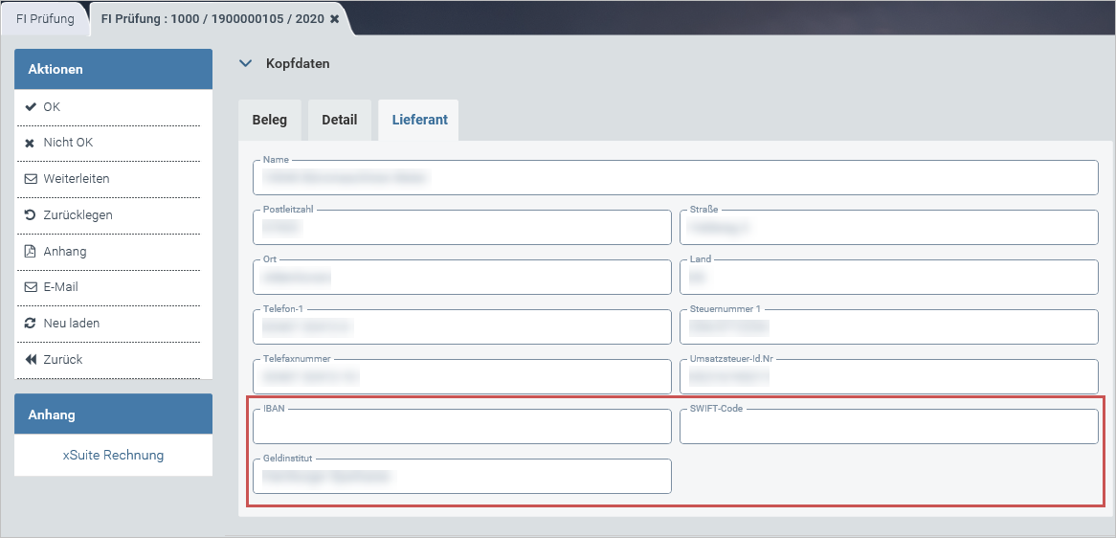The height and width of the screenshot is (538, 1116).
Task: Collapse the Kopfdaten section chevron
Action: coord(246,64)
